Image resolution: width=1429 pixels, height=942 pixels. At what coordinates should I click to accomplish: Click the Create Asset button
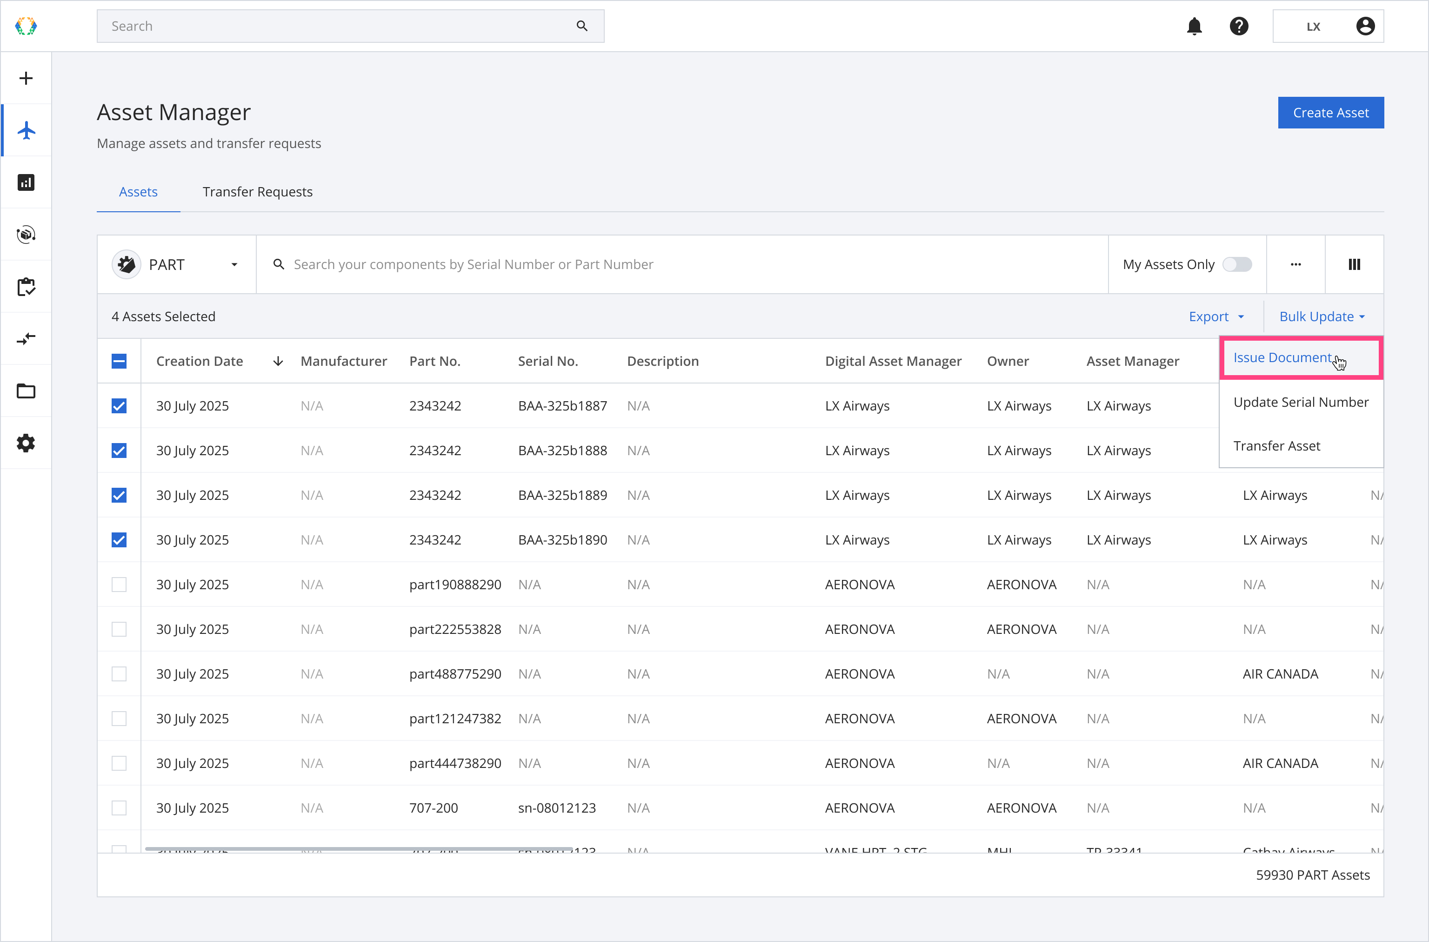(x=1330, y=112)
